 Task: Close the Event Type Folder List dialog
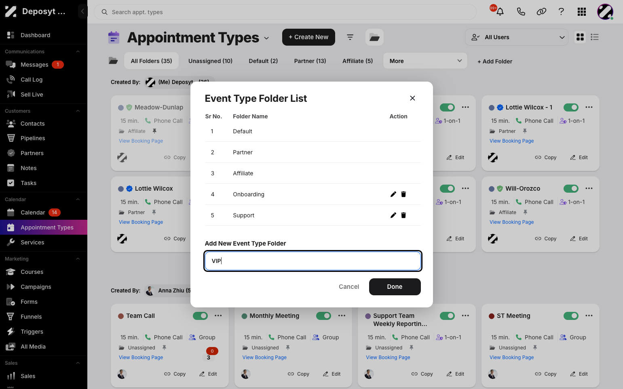tap(412, 98)
